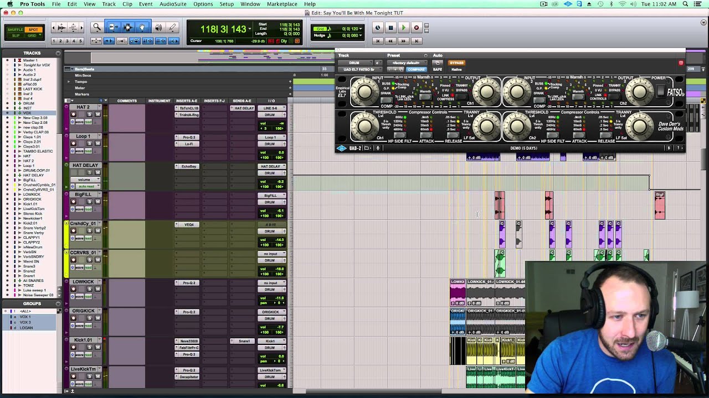
Task: Click the Channel 1 Warmth button
Action: [425, 98]
